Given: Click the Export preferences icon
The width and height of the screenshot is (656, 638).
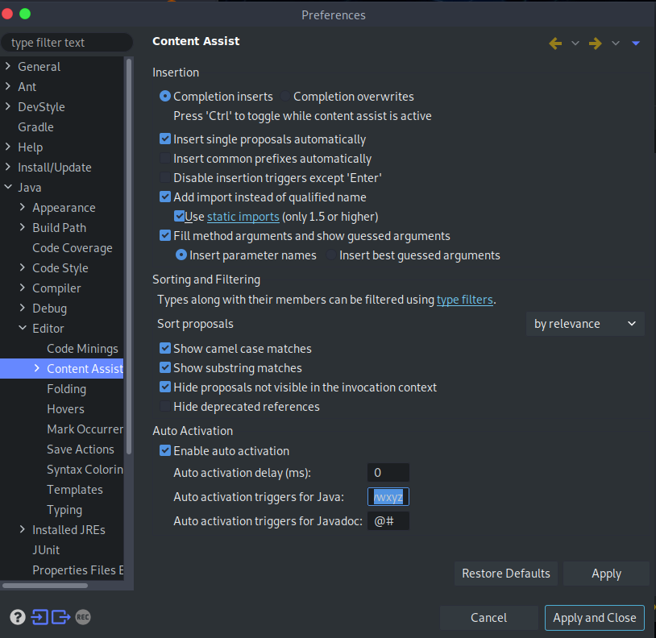Looking at the screenshot, I should (x=60, y=617).
